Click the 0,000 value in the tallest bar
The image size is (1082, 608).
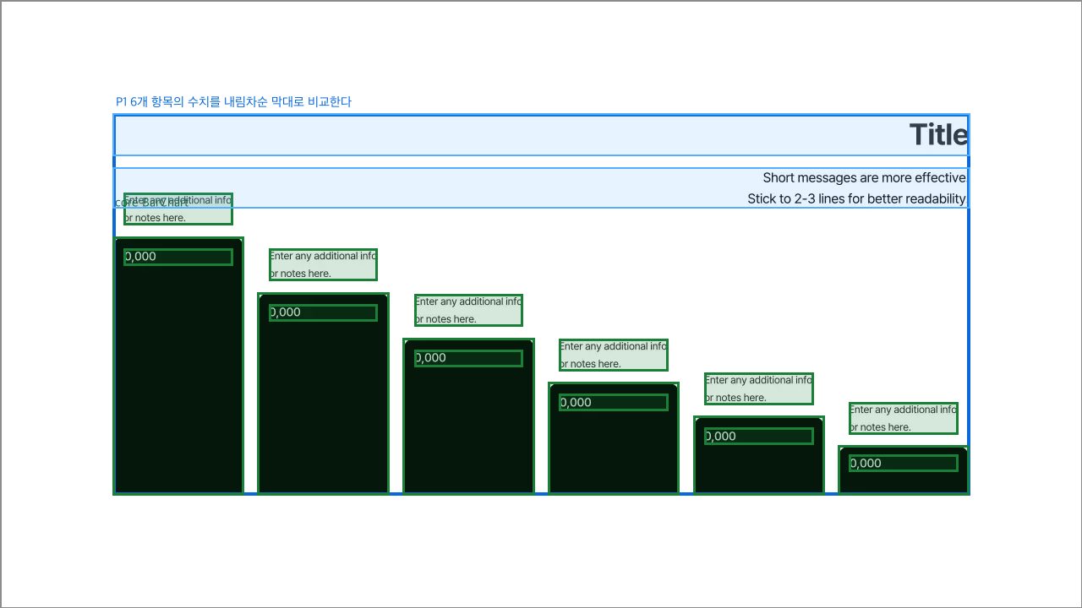tap(178, 257)
